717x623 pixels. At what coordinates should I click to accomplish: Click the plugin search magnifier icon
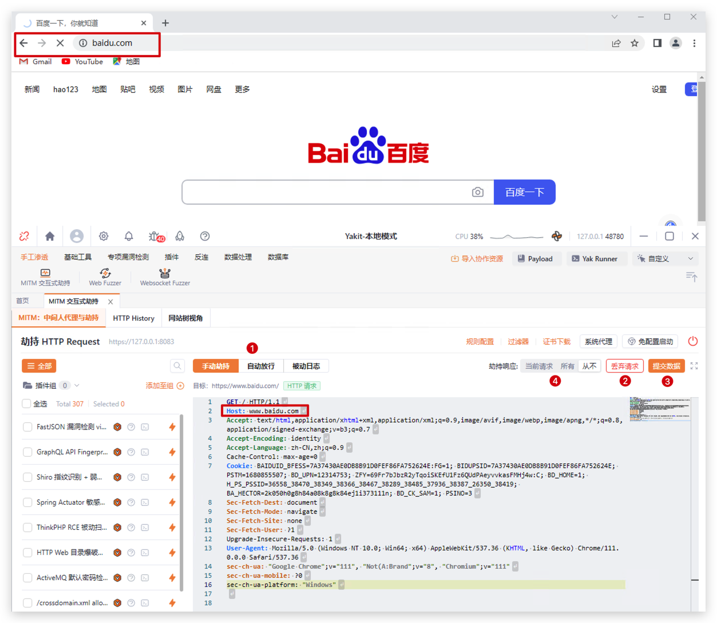click(177, 366)
